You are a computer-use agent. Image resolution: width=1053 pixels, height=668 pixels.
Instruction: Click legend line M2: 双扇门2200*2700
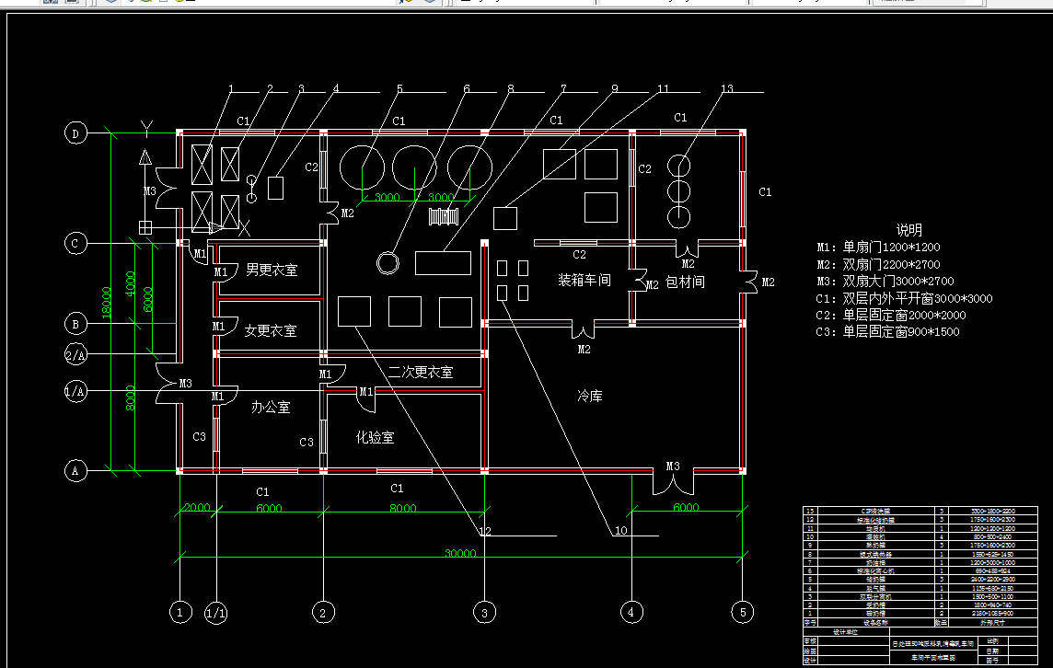[x=878, y=264]
